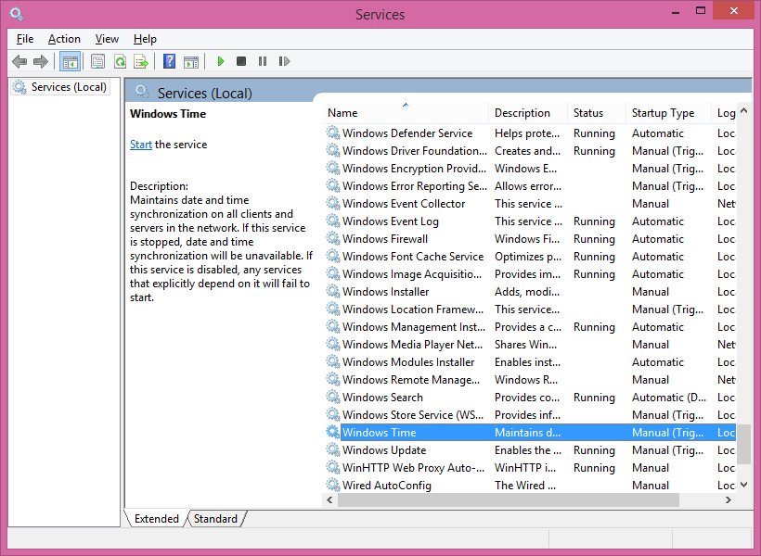Open the Action menu
The image size is (761, 556).
64,39
